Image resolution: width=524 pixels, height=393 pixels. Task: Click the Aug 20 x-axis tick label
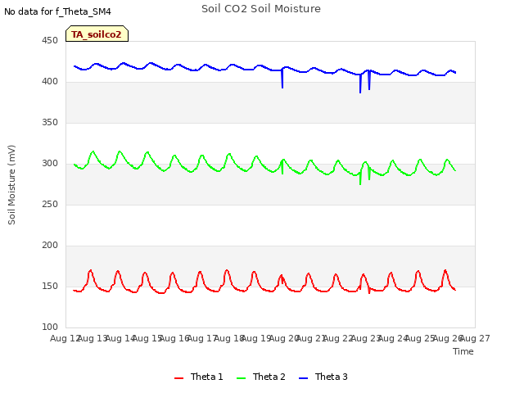coord(284,338)
